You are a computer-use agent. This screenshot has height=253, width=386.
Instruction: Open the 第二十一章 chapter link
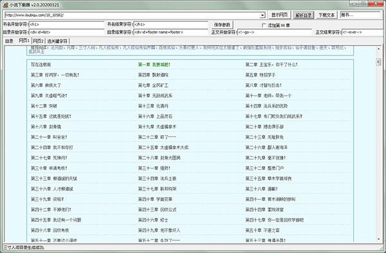click(49, 137)
